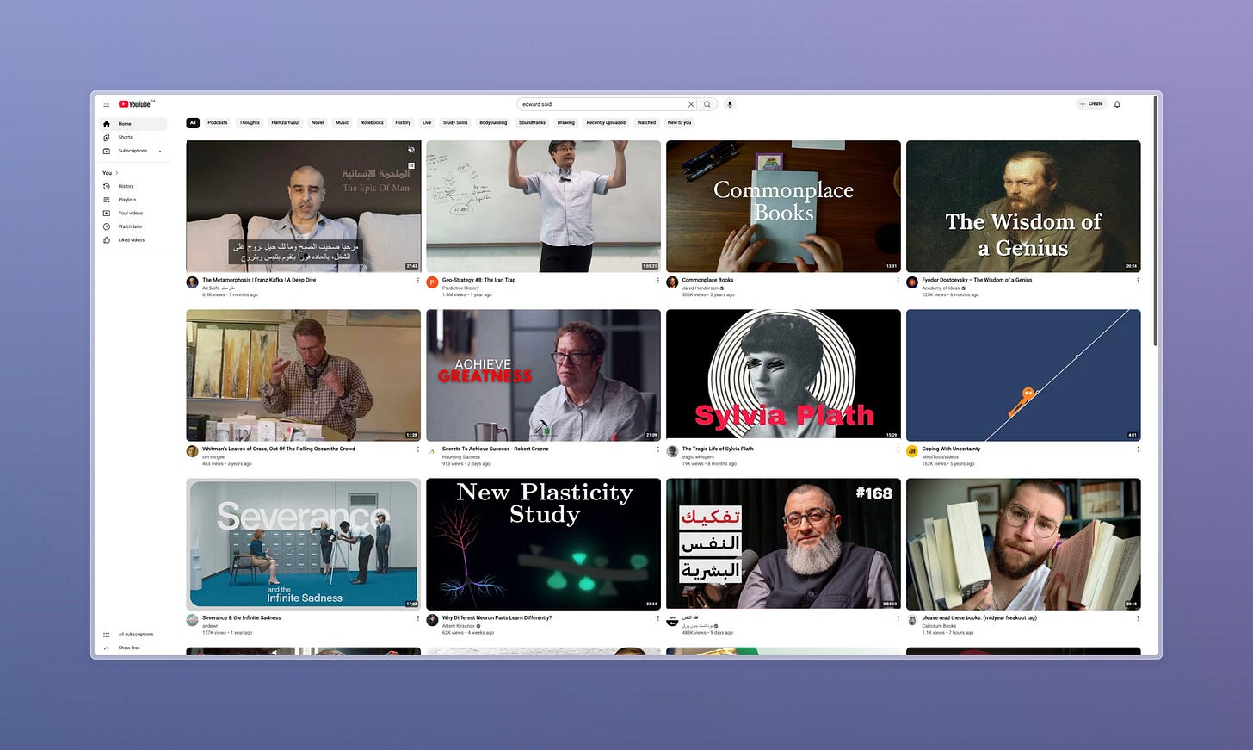Open more options for 'Geo-Strategy #8' video
This screenshot has height=750, width=1253.
[658, 281]
